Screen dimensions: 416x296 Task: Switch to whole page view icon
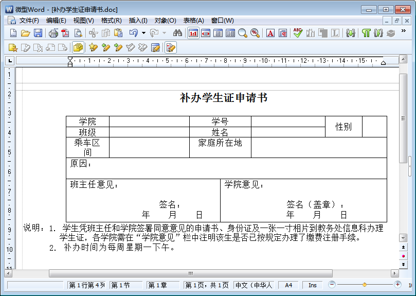pos(218,33)
